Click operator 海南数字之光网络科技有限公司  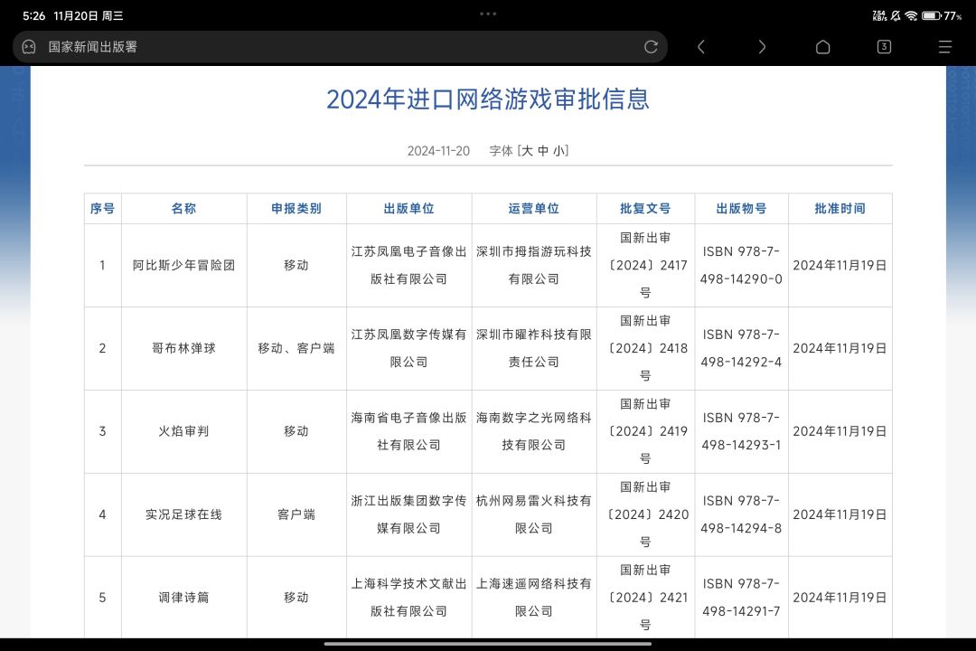tap(533, 431)
